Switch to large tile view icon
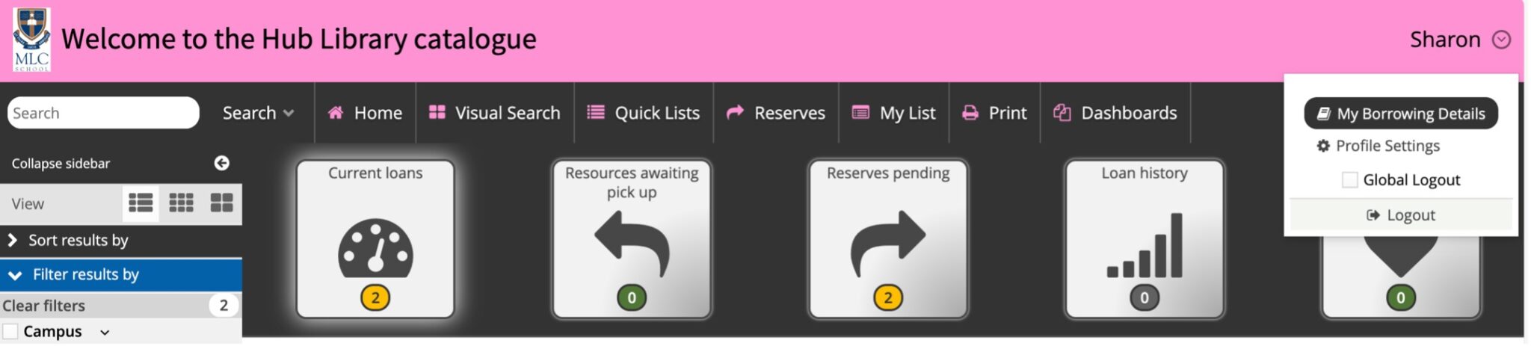Screen dimensions: 1531x346 tap(221, 203)
